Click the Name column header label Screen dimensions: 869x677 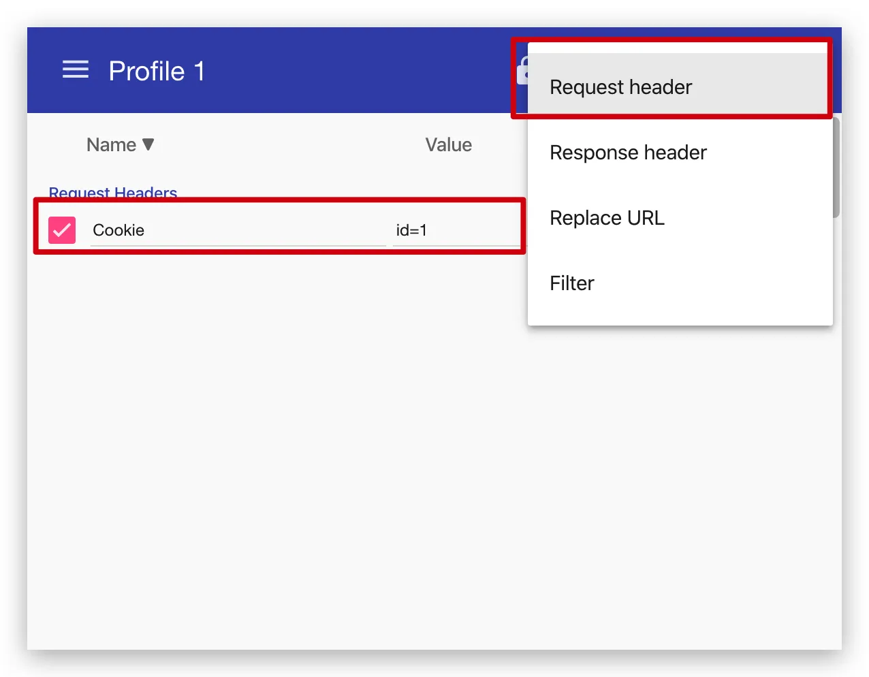pos(111,144)
